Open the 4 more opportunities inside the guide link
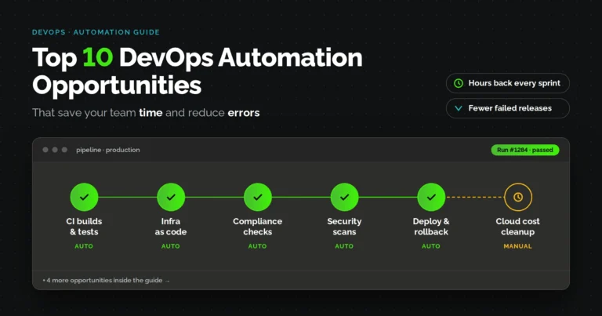Image resolution: width=602 pixels, height=316 pixels. (106, 280)
